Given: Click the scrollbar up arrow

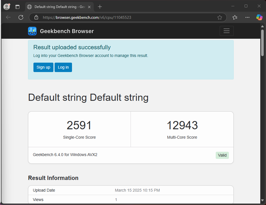Looking at the screenshot, I should [262, 26].
